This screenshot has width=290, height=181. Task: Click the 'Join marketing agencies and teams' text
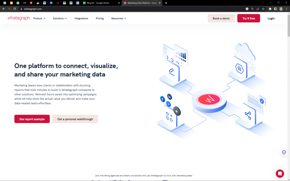tap(144, 176)
